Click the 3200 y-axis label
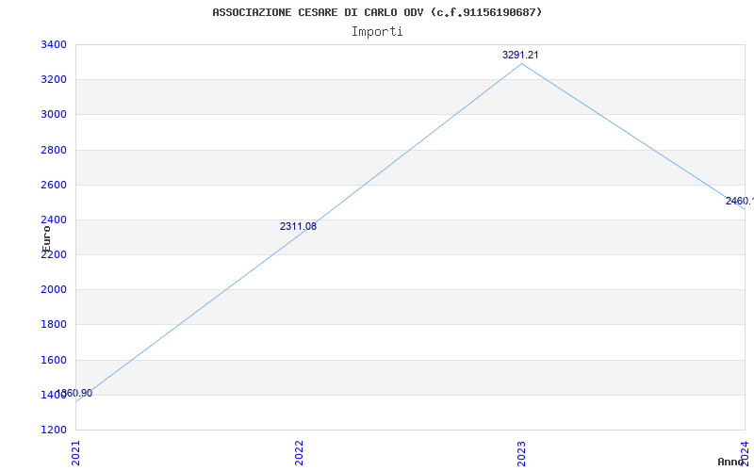Screen dimensions: 754x471 point(54,80)
